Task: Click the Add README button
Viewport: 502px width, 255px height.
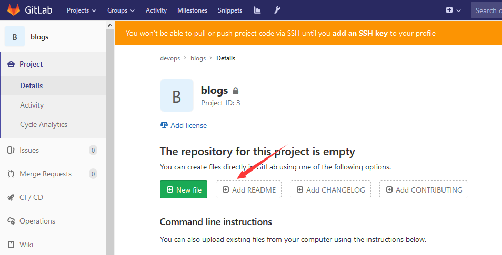Action: pyautogui.click(x=249, y=190)
